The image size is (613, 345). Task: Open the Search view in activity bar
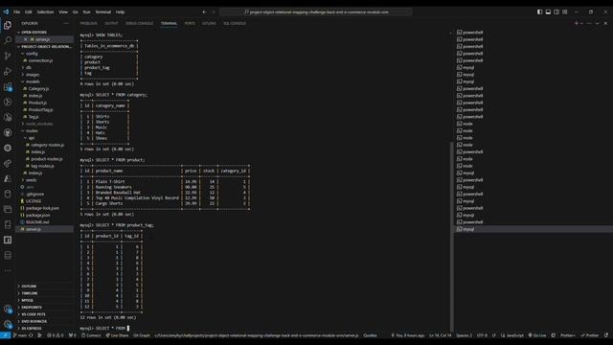coord(8,40)
